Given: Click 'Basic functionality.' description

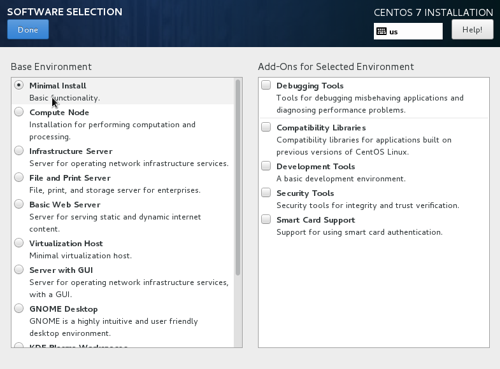Looking at the screenshot, I should point(65,98).
